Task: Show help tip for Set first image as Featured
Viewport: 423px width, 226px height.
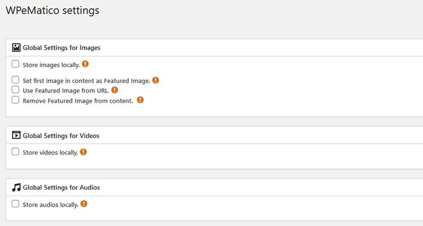Action: point(156,80)
